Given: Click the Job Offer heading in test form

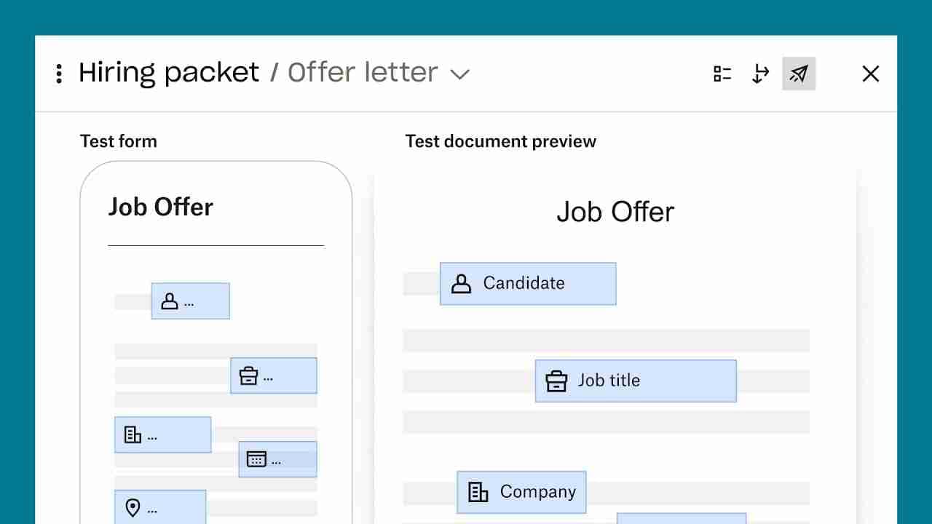Looking at the screenshot, I should tap(161, 207).
